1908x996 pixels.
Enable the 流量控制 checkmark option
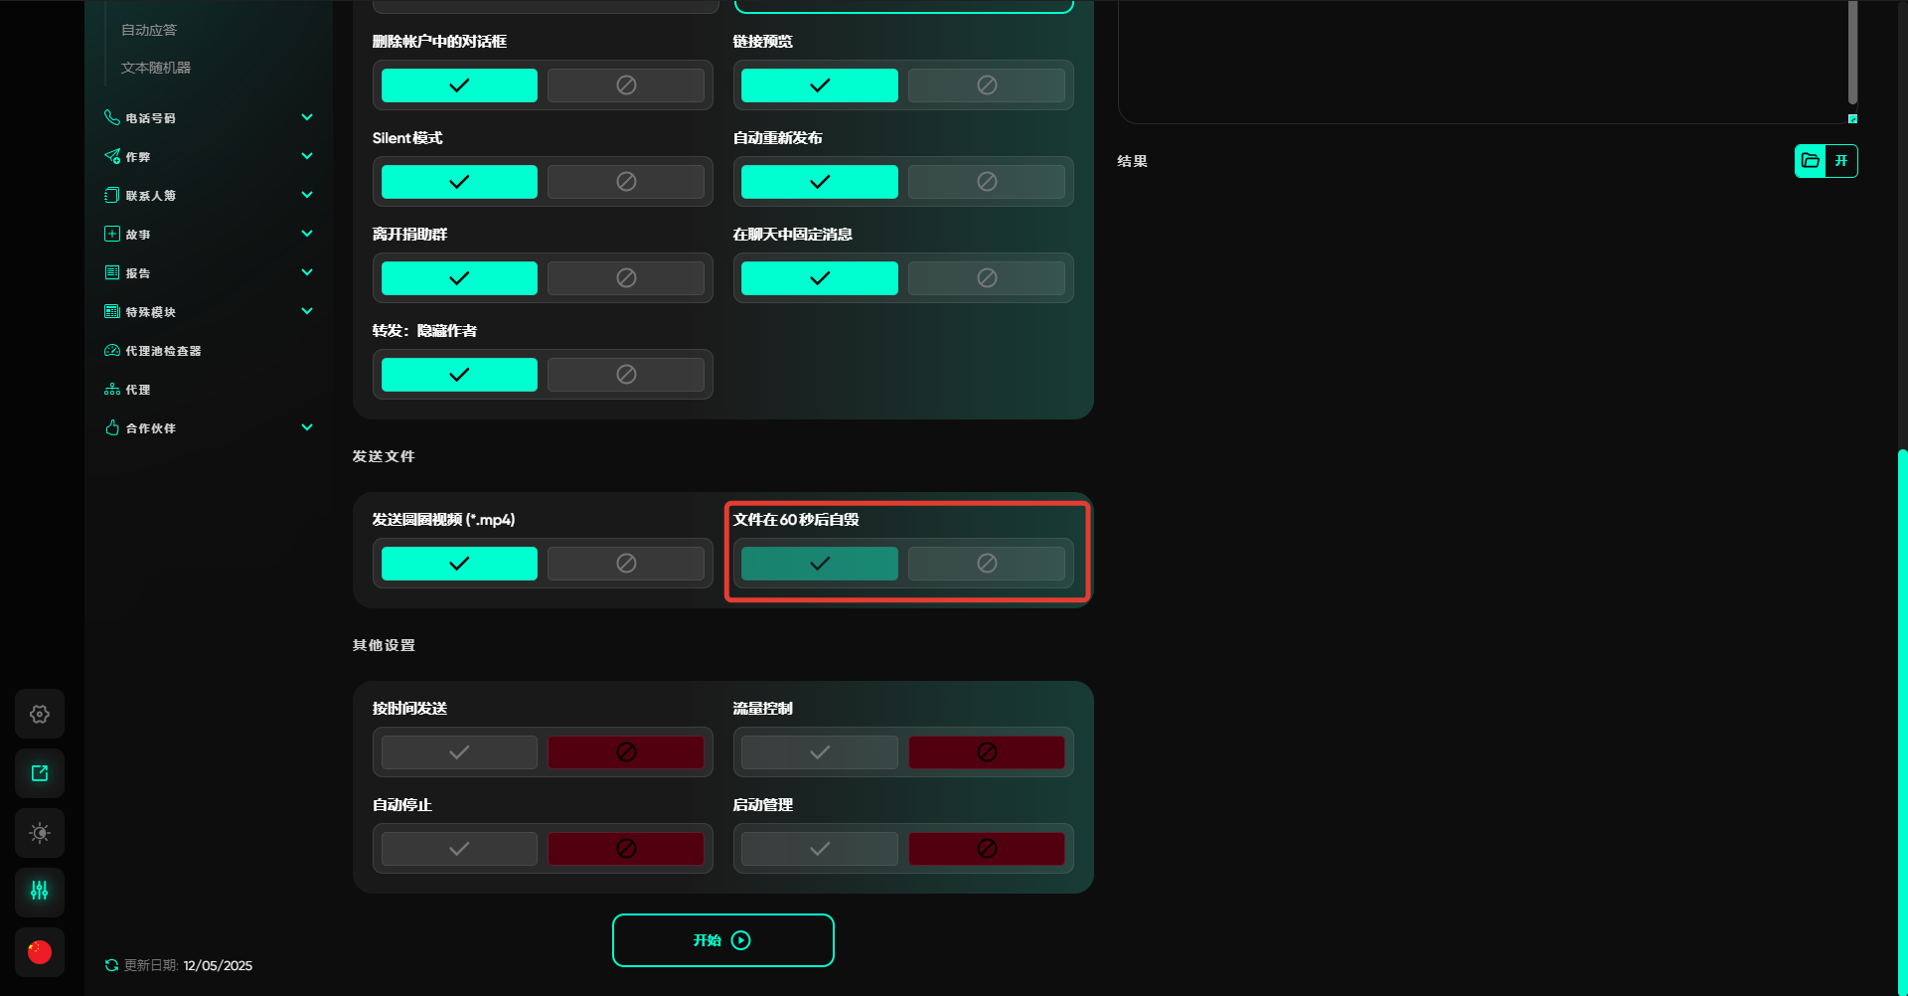[x=819, y=752]
